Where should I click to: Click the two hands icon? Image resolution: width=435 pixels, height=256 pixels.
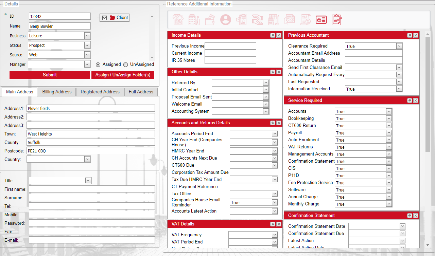coord(258,20)
